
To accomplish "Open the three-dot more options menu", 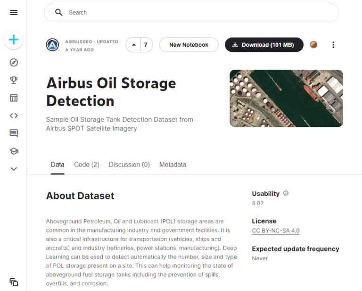I will pyautogui.click(x=333, y=45).
